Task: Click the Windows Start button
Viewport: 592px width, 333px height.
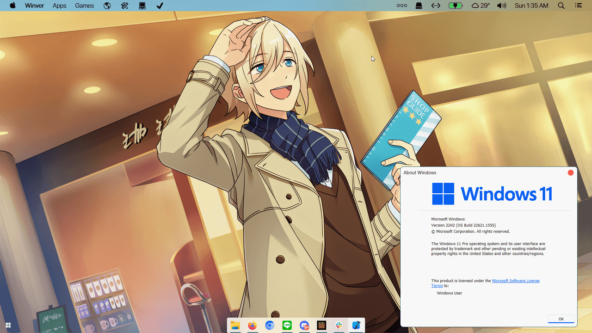Action: (x=8, y=325)
